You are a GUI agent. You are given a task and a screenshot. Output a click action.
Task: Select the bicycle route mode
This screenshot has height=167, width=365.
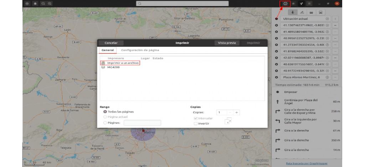click(302, 12)
